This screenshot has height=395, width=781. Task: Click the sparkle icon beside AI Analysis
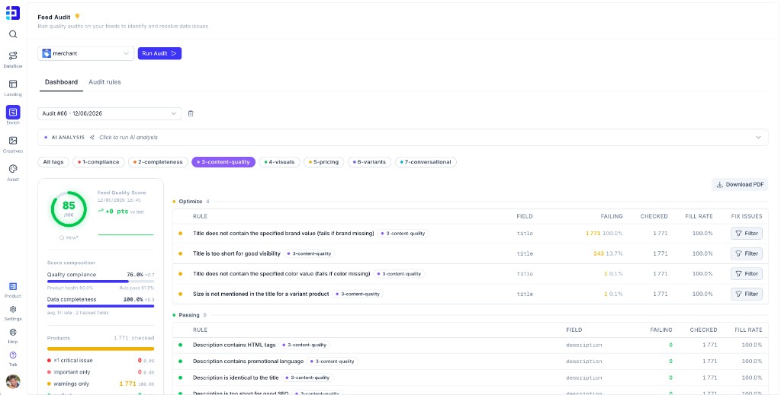92,137
